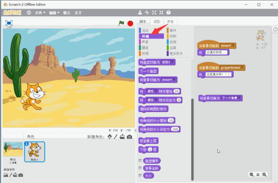The image size is (278, 183).
Task: Click the green flag to start
Action: (x=121, y=23)
